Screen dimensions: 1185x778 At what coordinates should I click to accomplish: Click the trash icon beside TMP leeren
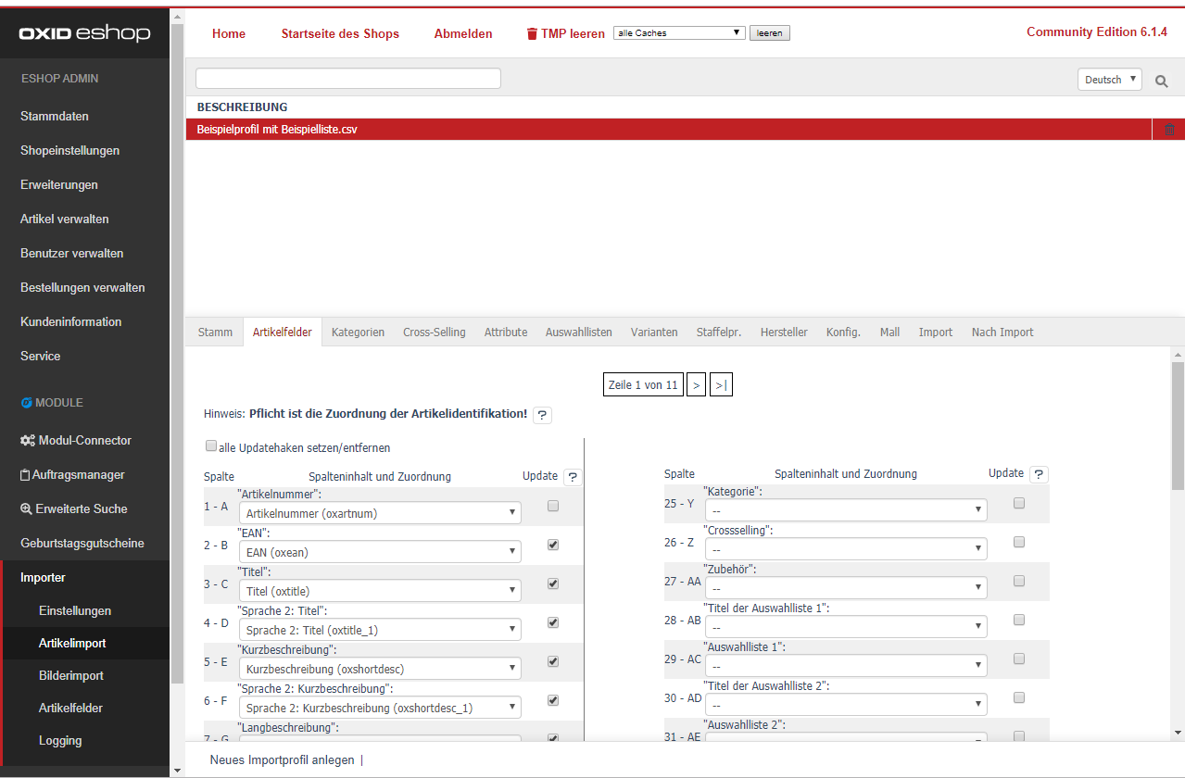pyautogui.click(x=531, y=33)
